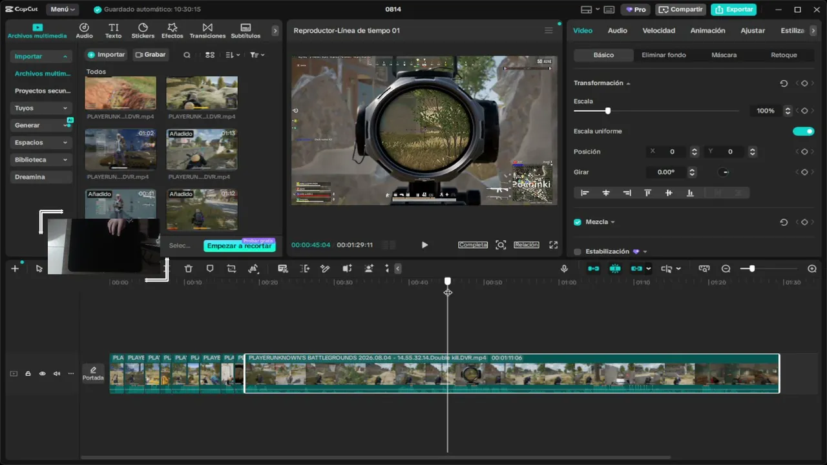Click the Grabar button
The width and height of the screenshot is (827, 465).
[x=151, y=55]
